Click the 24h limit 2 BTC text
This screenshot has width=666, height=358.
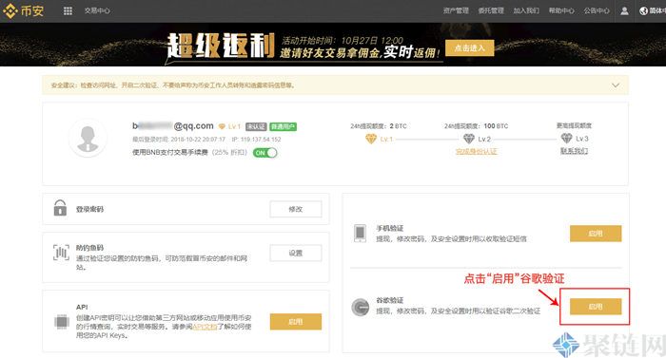[x=379, y=126]
